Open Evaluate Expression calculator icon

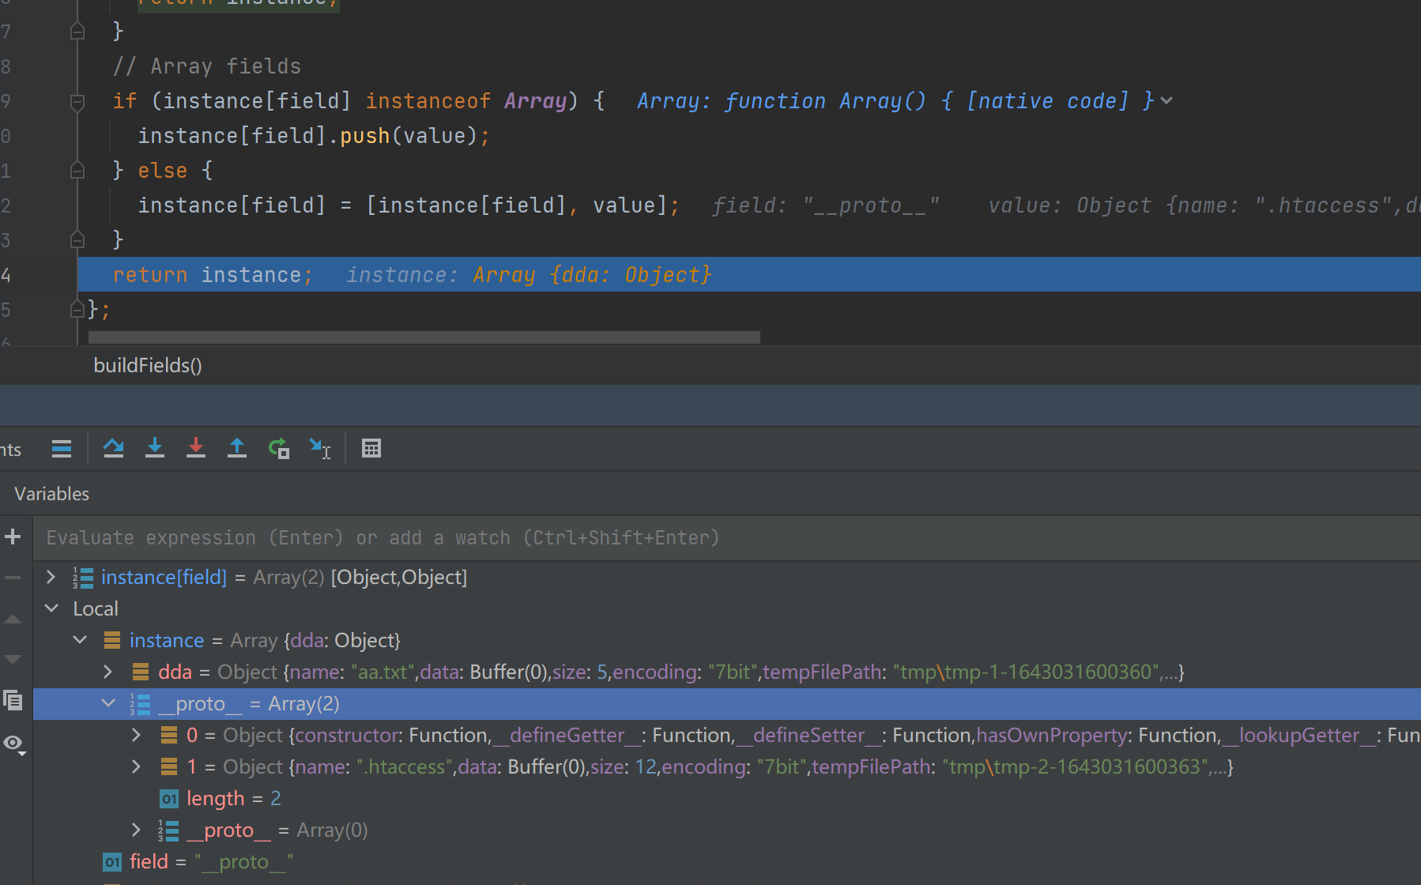(x=371, y=449)
